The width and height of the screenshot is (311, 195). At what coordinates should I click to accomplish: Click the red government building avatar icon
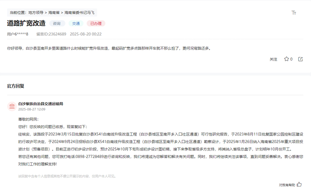point(12,106)
